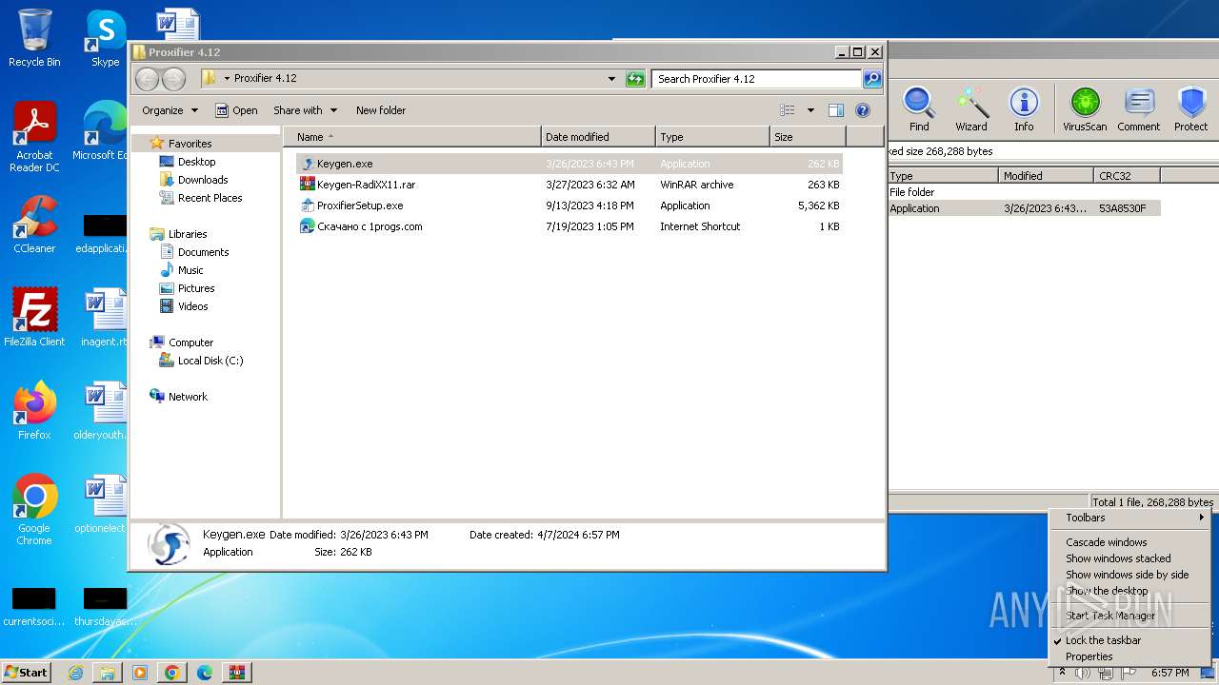Open FileZilla Client desktop icon

point(34,317)
